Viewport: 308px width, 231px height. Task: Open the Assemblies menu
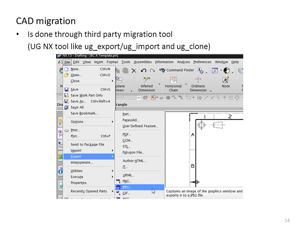tap(142, 62)
